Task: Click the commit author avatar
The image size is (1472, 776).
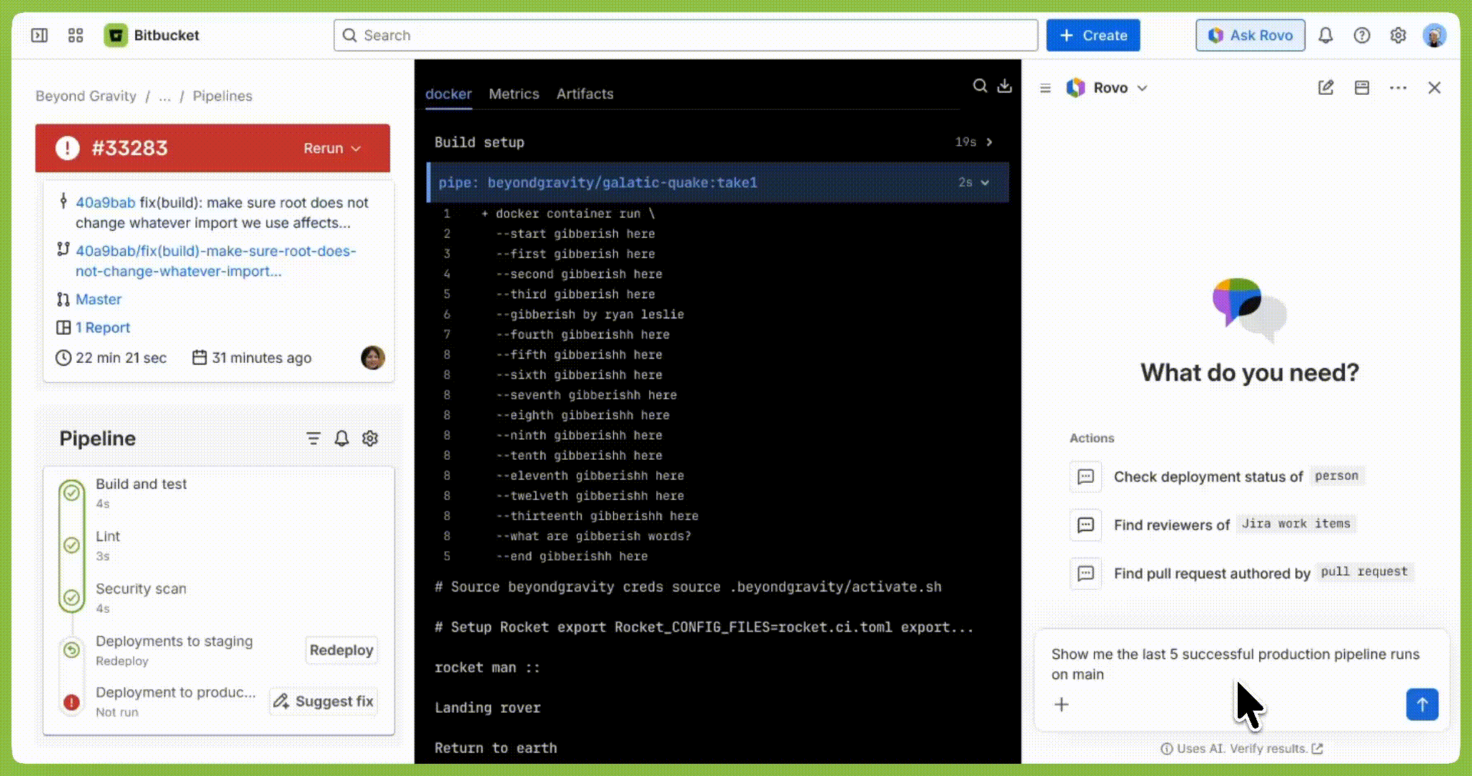Action: pyautogui.click(x=372, y=357)
